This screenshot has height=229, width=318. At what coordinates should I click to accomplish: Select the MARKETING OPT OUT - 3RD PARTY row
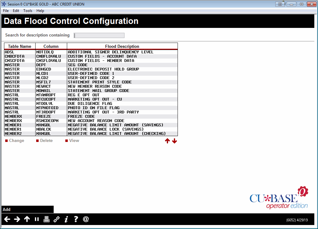coord(91,112)
